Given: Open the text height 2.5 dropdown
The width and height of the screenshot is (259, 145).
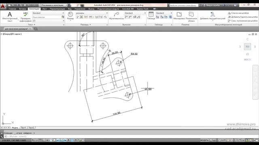Looking at the screenshot, I should 48,21.
